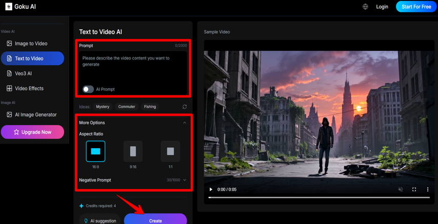
Task: Mute the sample video sound
Action: click(401, 190)
